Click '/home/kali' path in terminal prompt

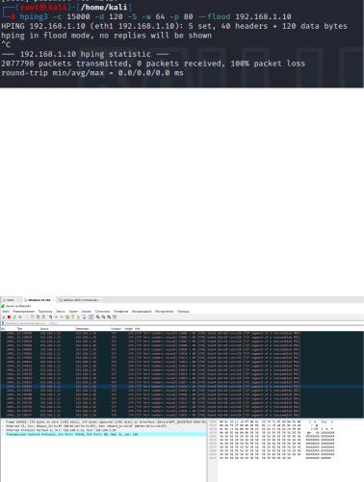coord(104,7)
